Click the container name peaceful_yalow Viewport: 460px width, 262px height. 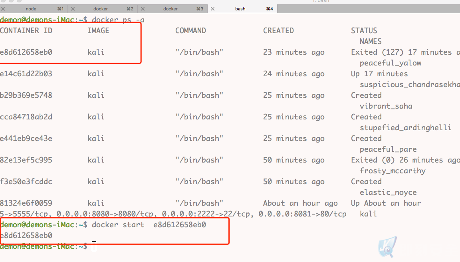tap(391, 63)
